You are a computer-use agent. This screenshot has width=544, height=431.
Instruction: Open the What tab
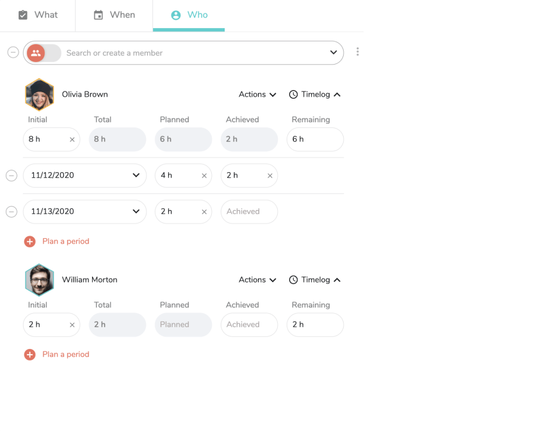pos(38,15)
